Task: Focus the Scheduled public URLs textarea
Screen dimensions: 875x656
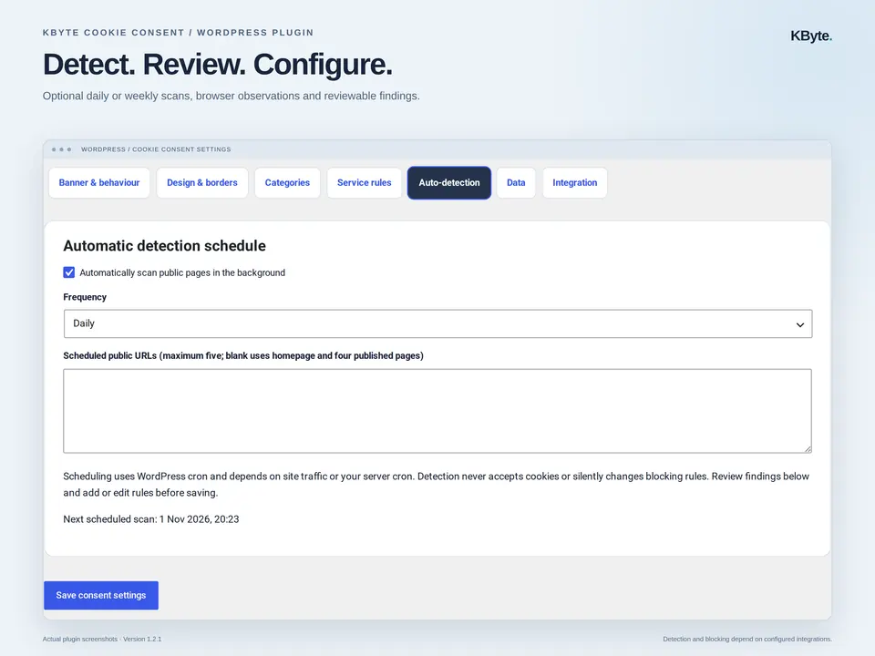Action: pos(437,411)
